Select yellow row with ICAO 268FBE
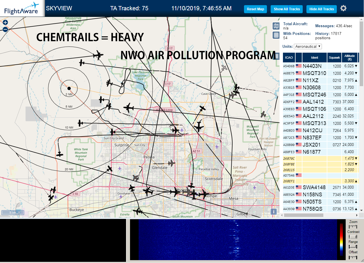The image size is (364, 263). point(320,164)
